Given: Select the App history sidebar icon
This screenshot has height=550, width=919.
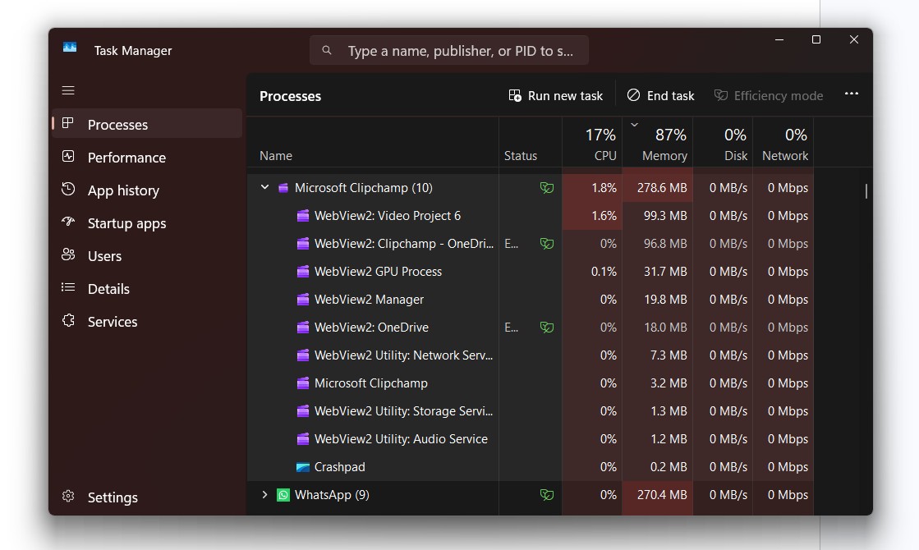Looking at the screenshot, I should click(x=68, y=190).
